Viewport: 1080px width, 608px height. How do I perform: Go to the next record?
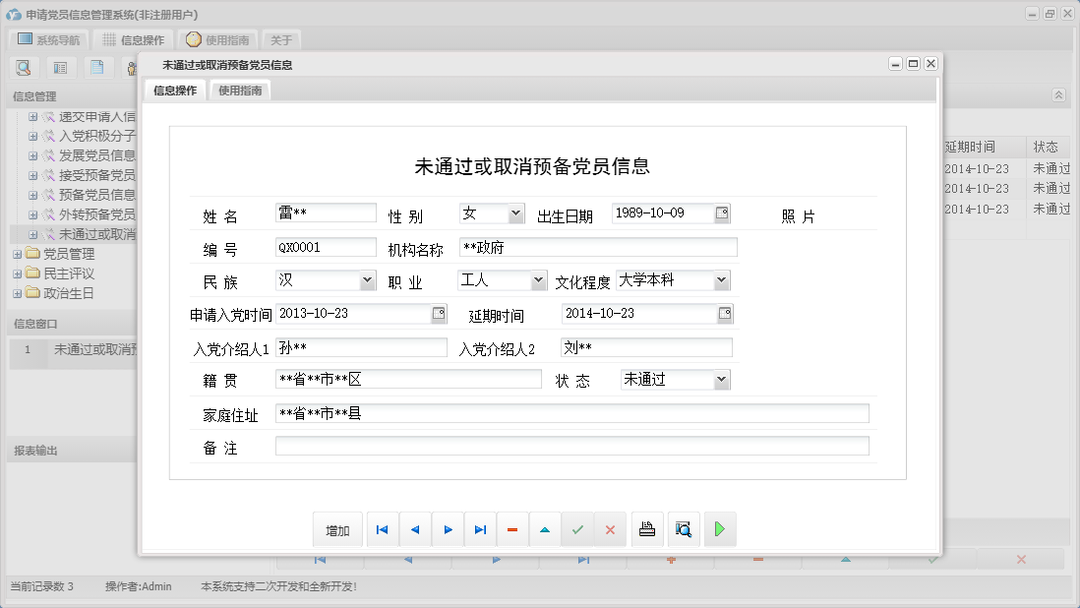point(448,529)
